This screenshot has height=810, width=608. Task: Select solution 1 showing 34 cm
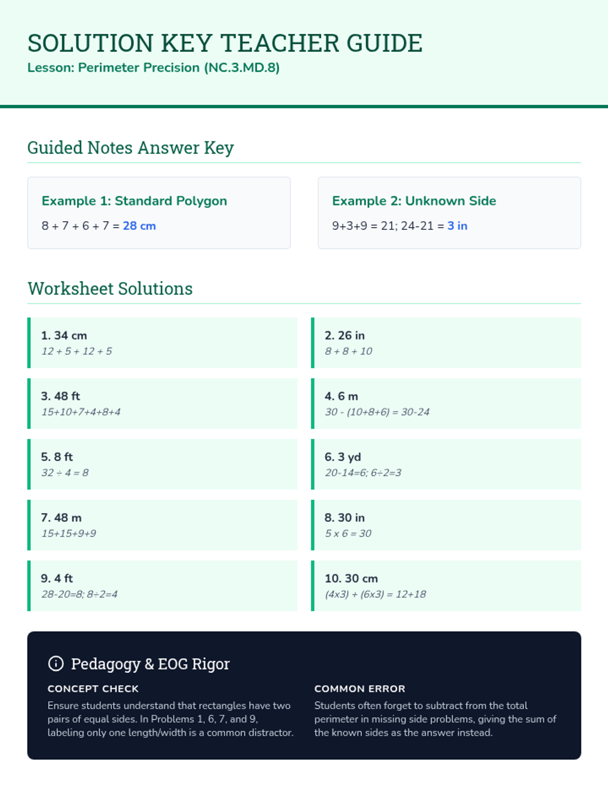click(162, 343)
